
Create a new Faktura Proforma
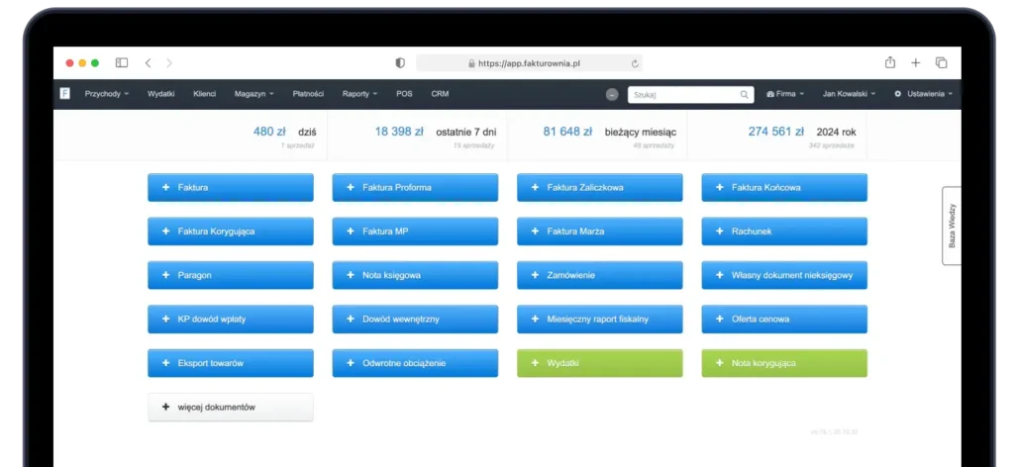pyautogui.click(x=415, y=187)
